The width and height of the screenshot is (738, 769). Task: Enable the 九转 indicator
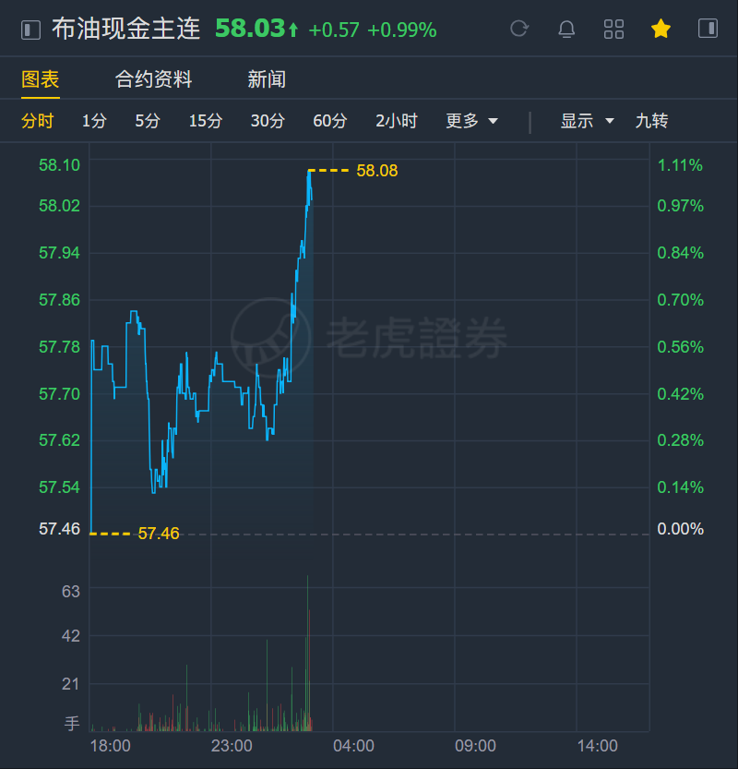(652, 121)
